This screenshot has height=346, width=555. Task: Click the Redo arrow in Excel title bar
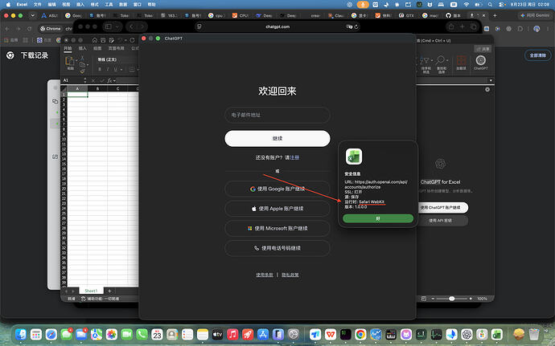(132, 40)
